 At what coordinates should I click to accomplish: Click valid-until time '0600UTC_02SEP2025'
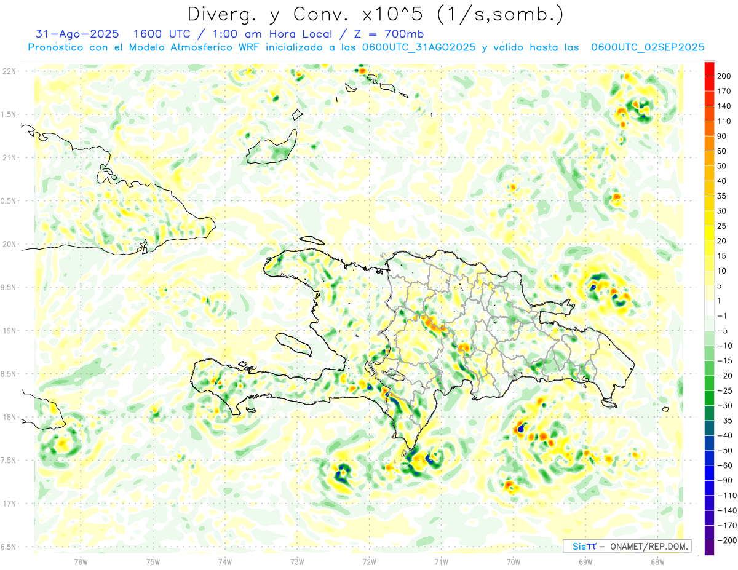648,47
